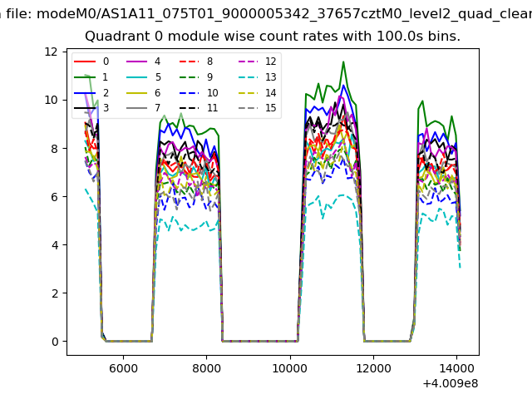Click the legend entry labeled 1
This screenshot has width=532, height=399.
click(x=91, y=77)
